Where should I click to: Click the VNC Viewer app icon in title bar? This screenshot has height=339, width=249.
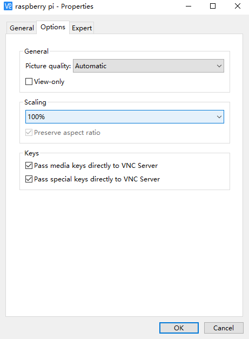(8, 6)
